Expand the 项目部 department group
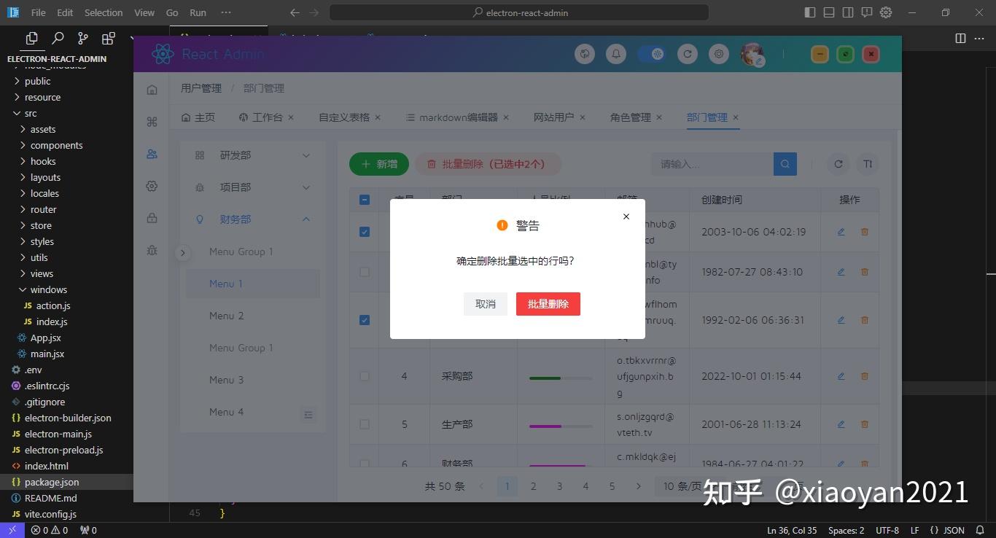The width and height of the screenshot is (996, 538). pyautogui.click(x=306, y=187)
